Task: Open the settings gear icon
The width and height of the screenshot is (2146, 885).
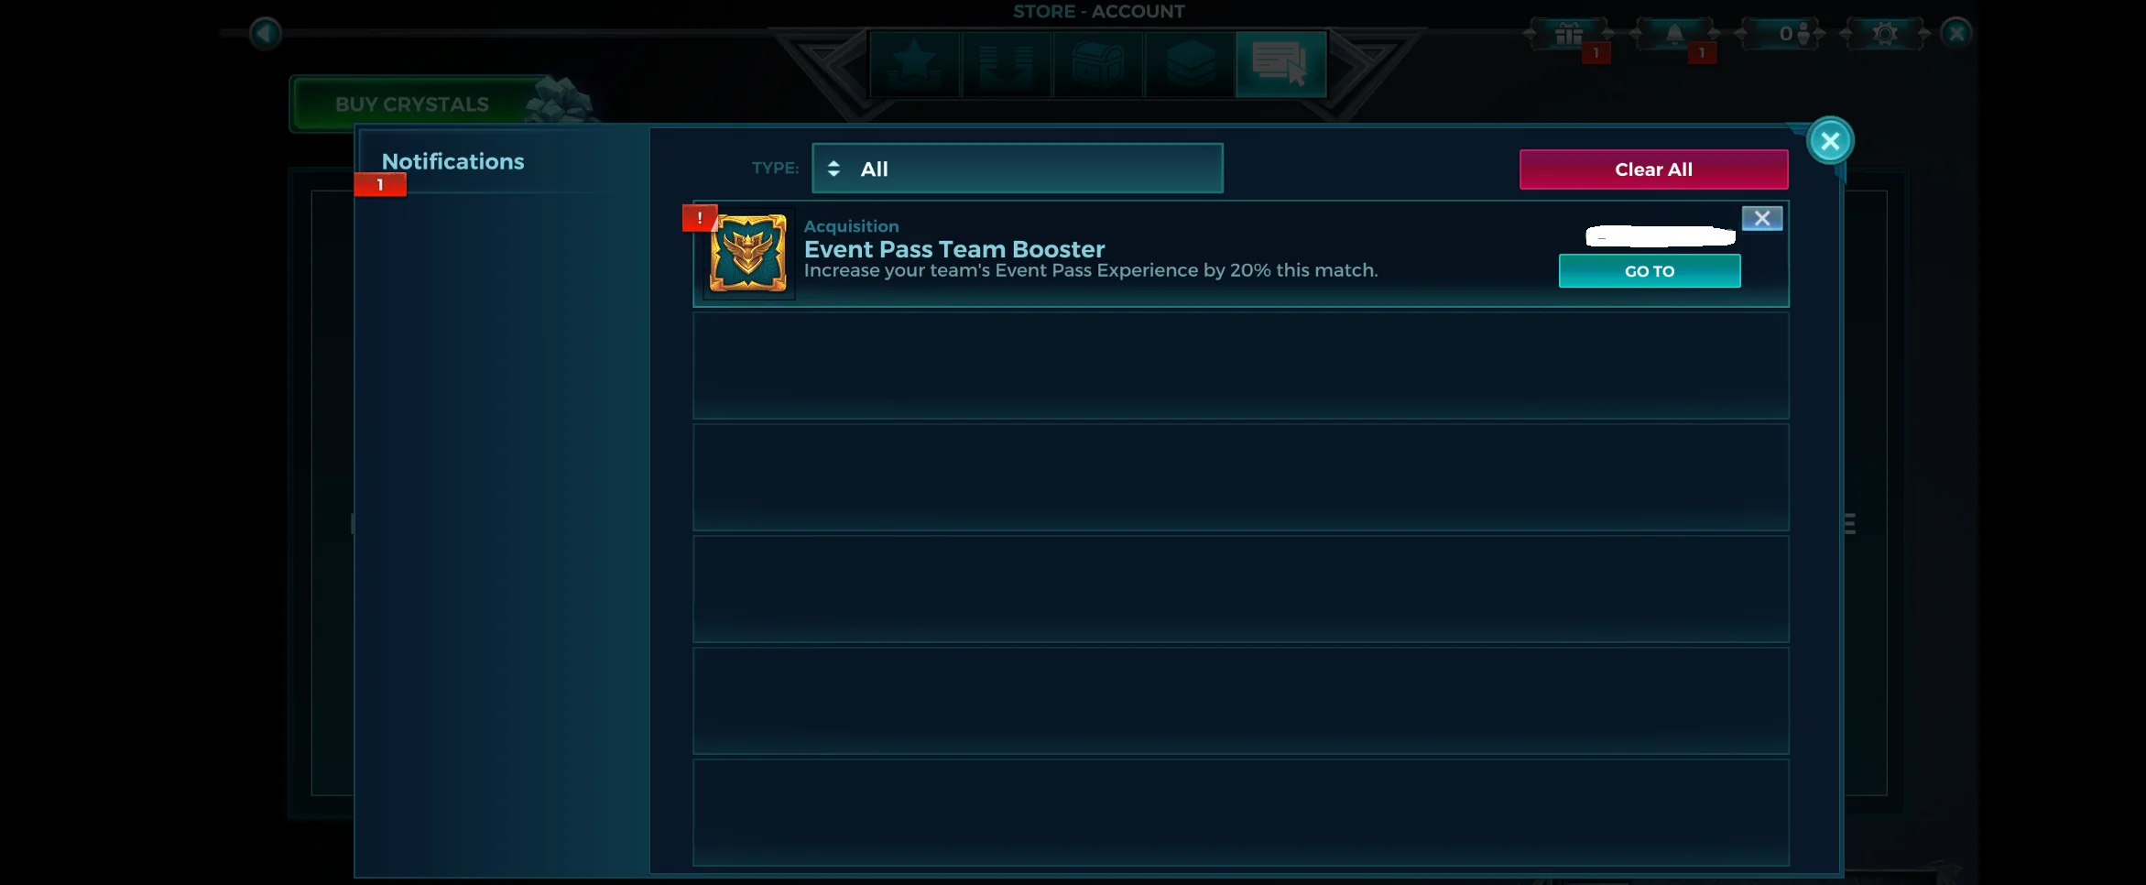Action: click(1884, 35)
